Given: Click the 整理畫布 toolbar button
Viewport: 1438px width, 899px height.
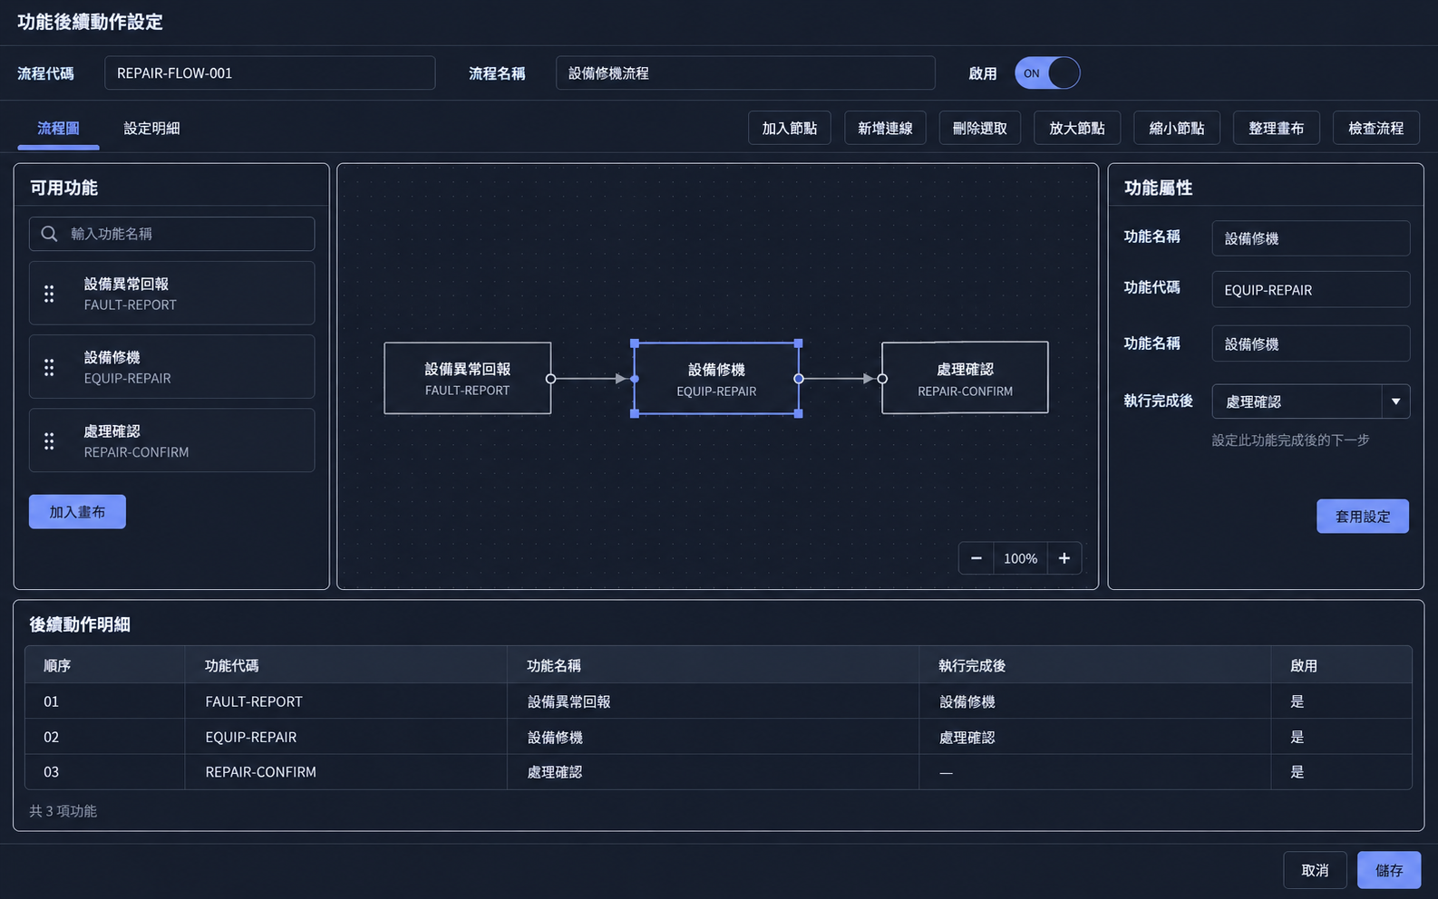Looking at the screenshot, I should tap(1277, 129).
